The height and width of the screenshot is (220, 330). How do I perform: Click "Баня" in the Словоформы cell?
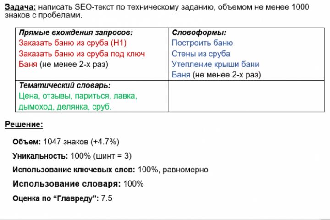pyautogui.click(x=181, y=75)
